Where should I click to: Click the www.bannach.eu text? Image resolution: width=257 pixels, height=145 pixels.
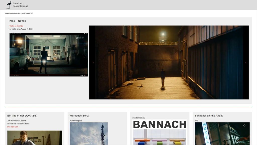pyautogui.click(x=139, y=118)
